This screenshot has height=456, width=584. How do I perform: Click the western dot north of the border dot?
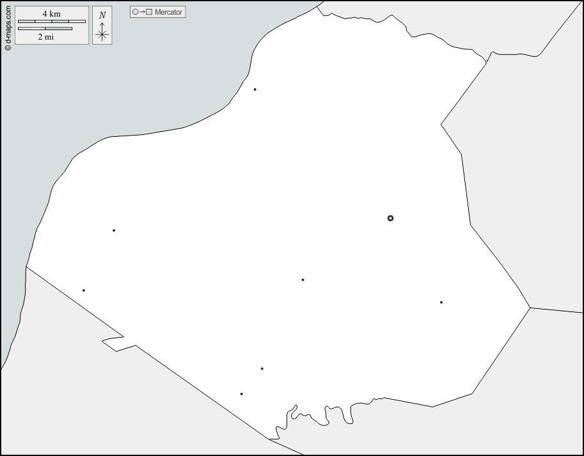click(x=114, y=230)
